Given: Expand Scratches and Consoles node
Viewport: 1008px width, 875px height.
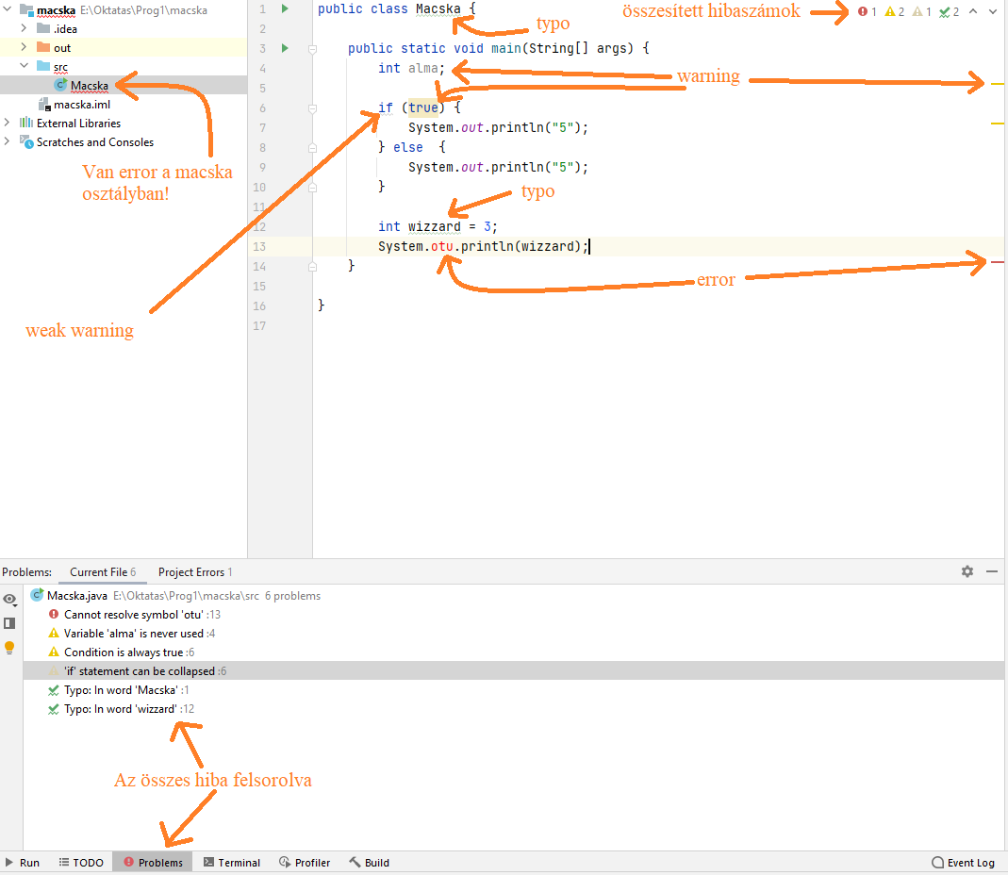Looking at the screenshot, I should point(7,140).
